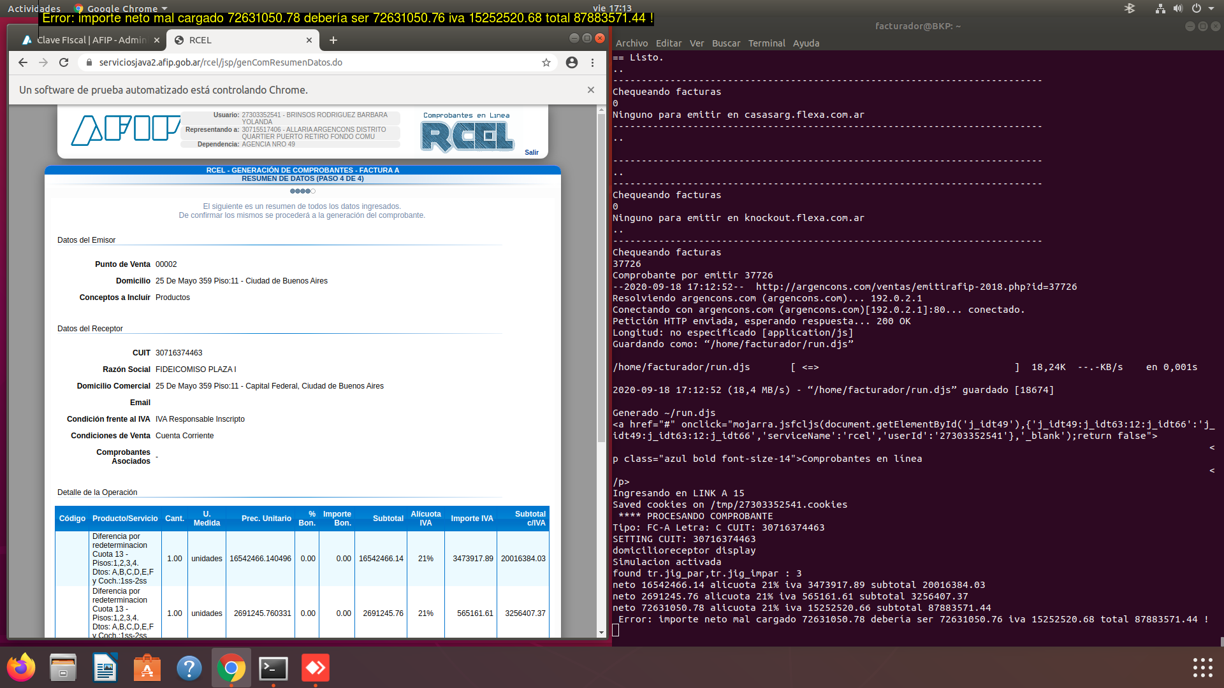The width and height of the screenshot is (1224, 688).
Task: Click the Bluetooth status icon
Action: pyautogui.click(x=1130, y=8)
